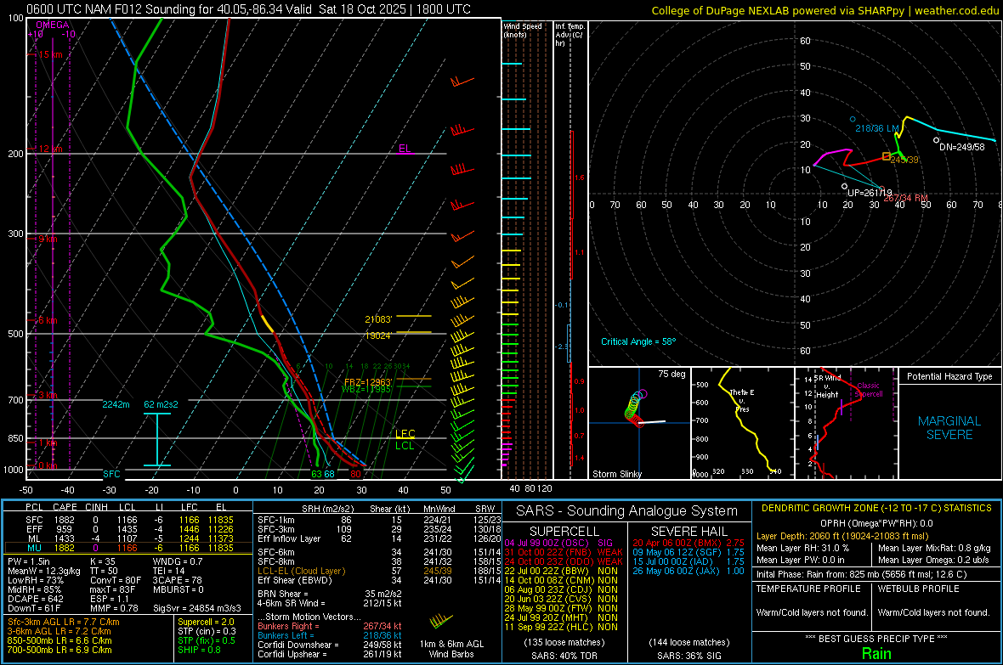
Task: Click the '75 deg' Storm Slinky tilt value
Action: (x=671, y=374)
